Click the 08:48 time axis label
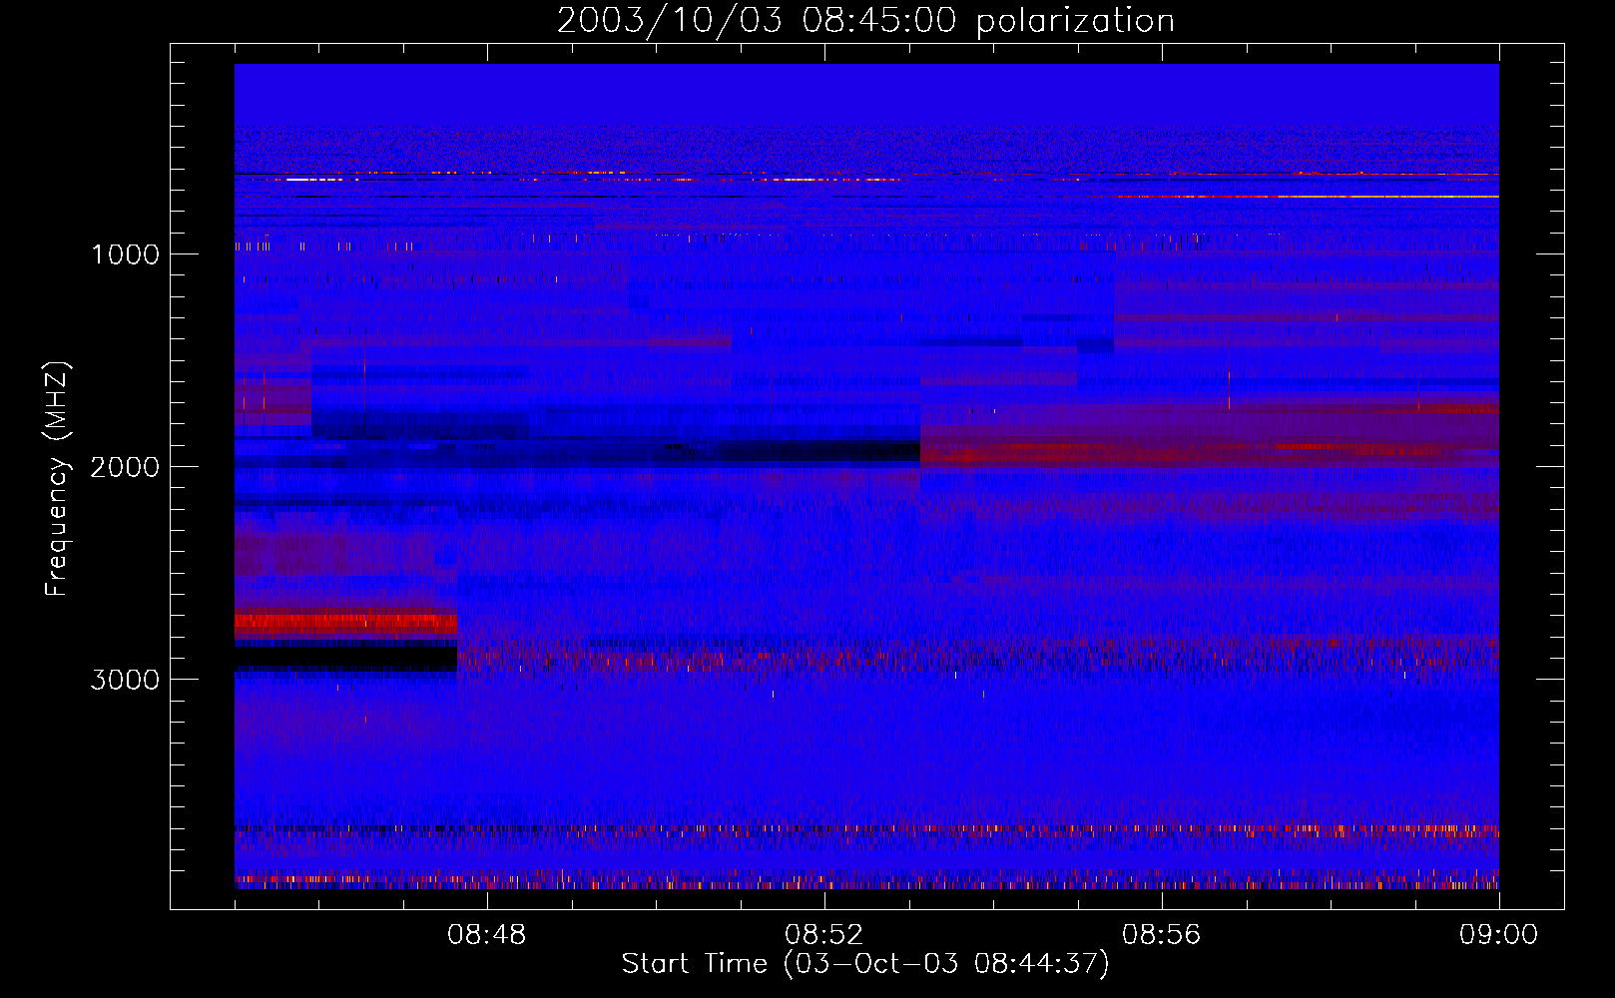Screen dimensions: 1615x998 [x=486, y=935]
